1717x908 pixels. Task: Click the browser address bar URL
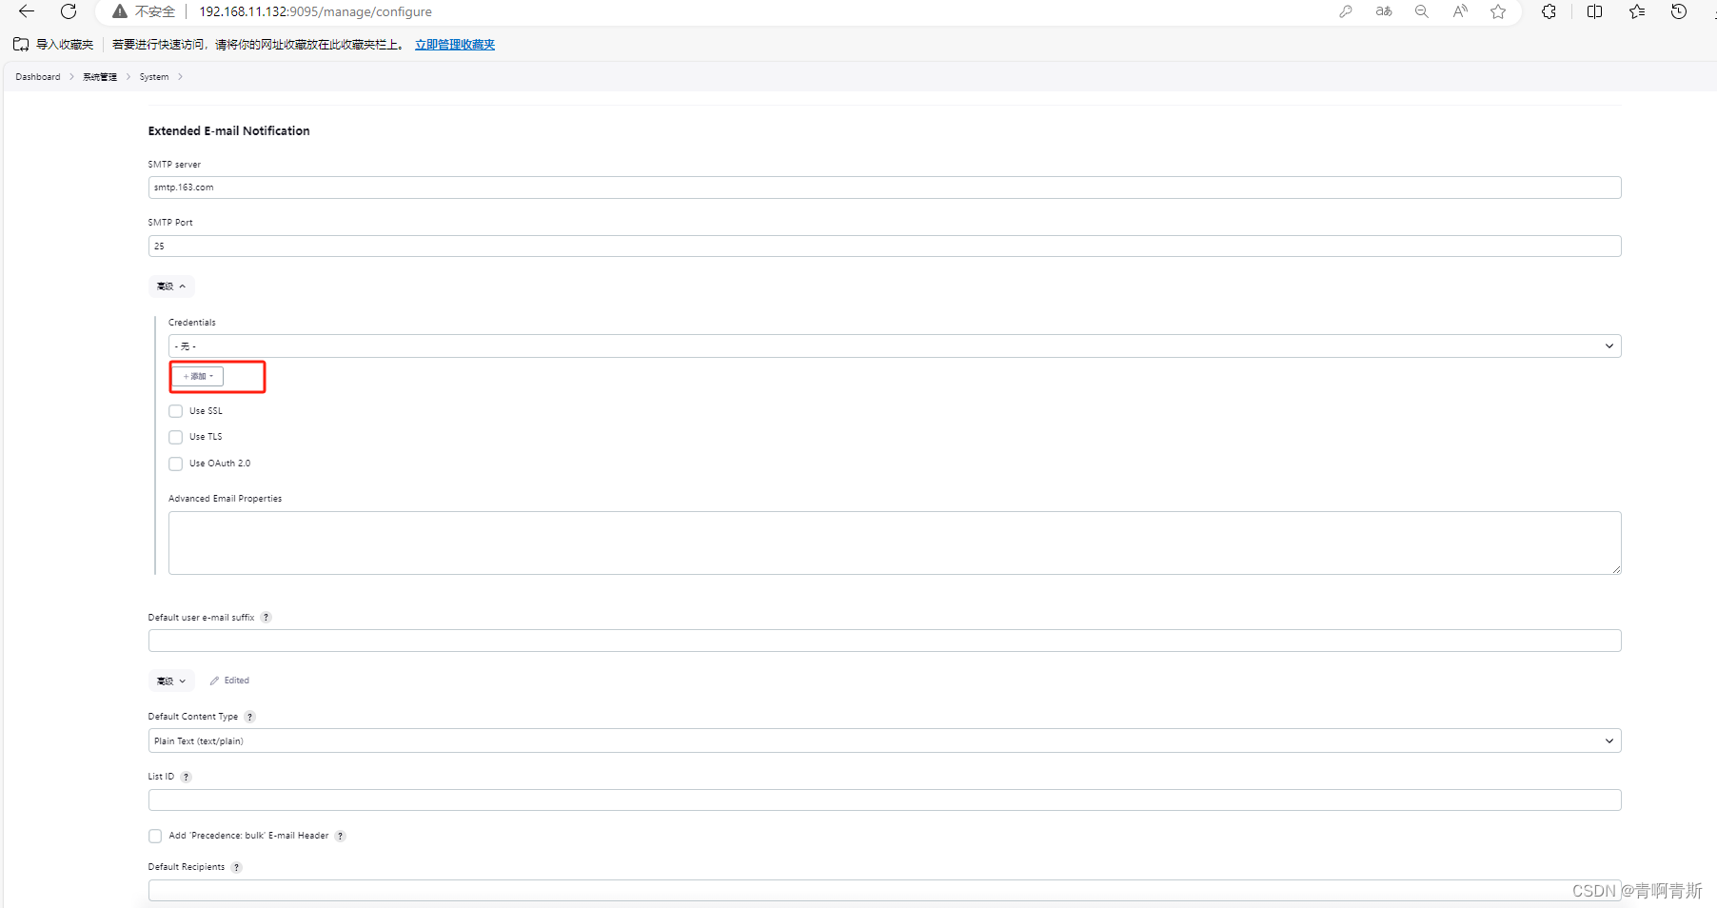click(315, 11)
